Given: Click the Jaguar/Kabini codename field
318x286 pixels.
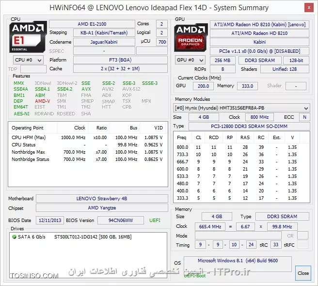Looking at the screenshot, I should [x=104, y=42].
